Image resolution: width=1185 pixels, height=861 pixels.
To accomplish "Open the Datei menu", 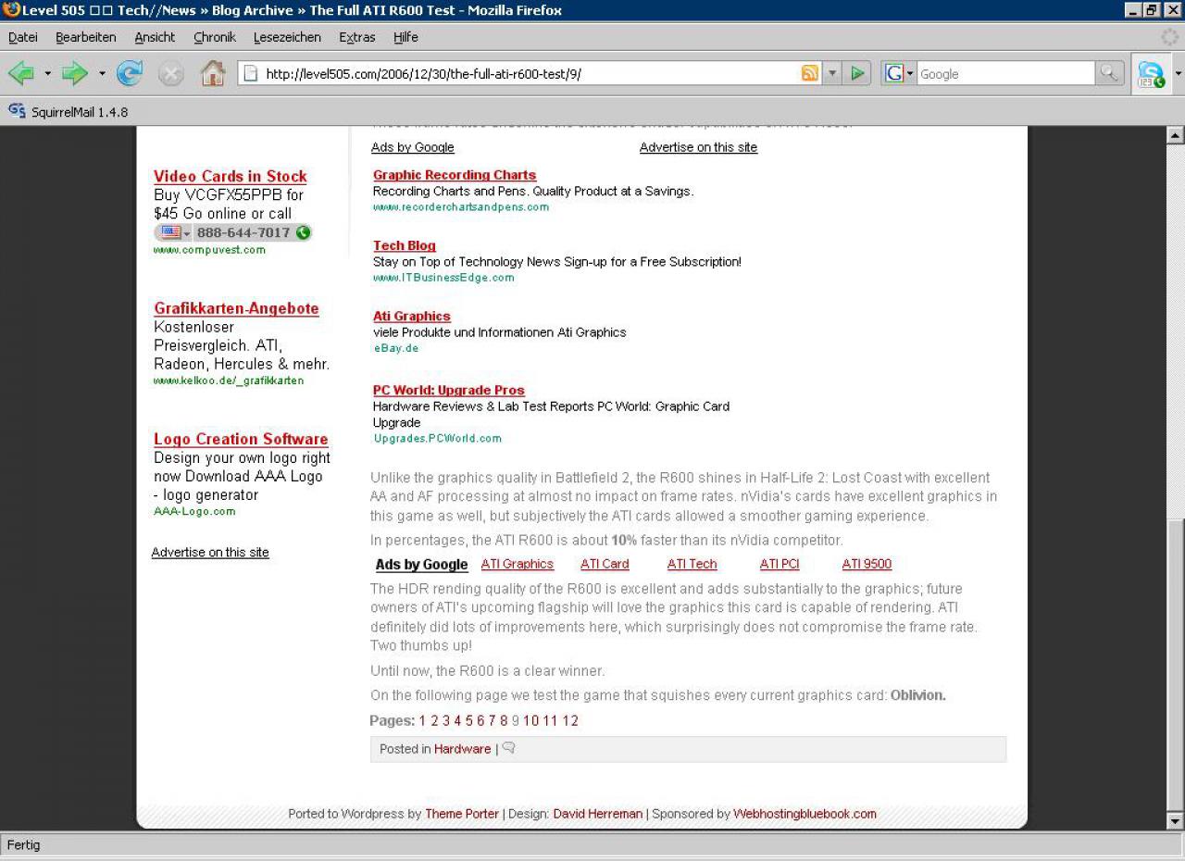I will 23,37.
